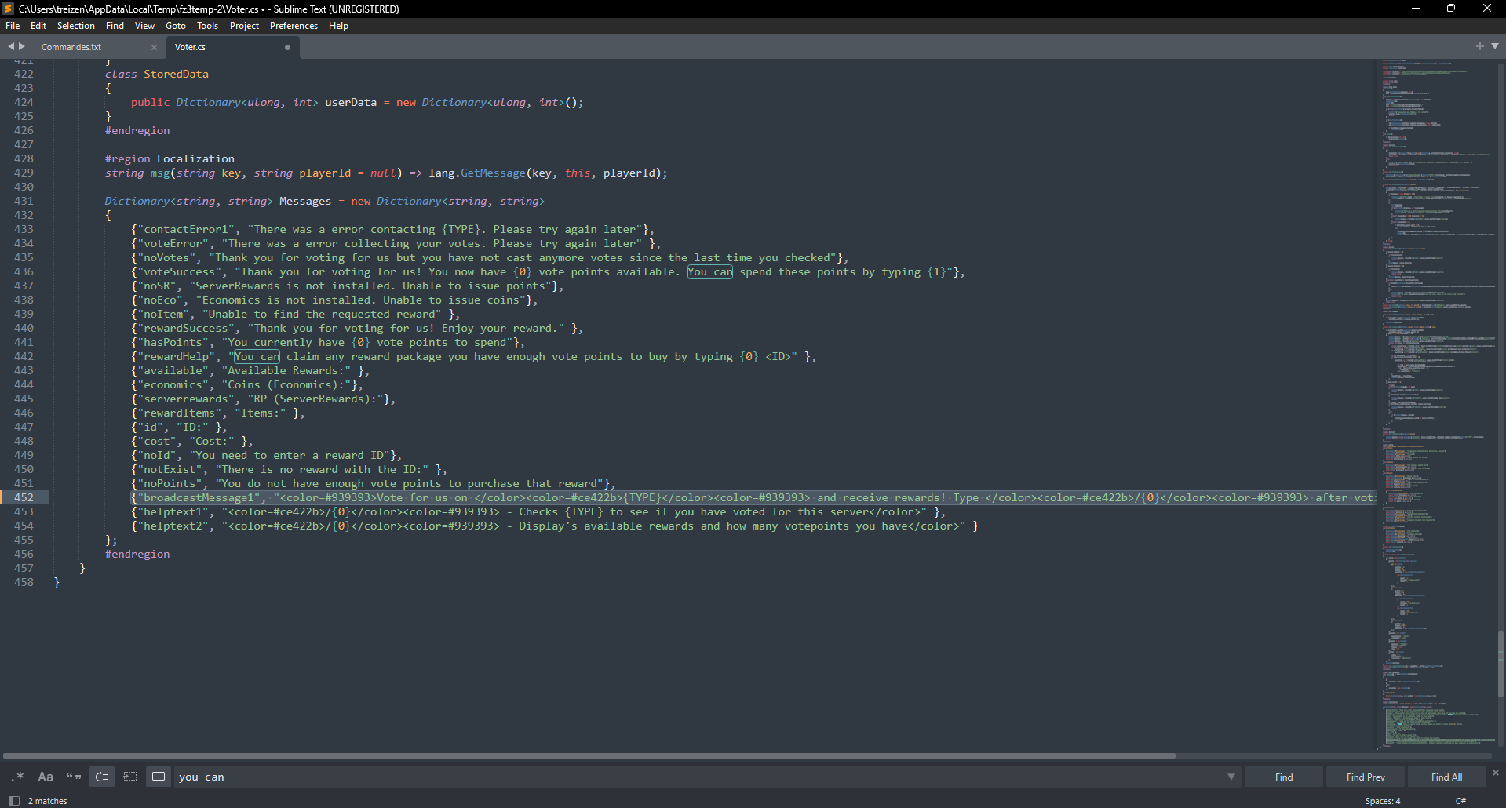Open the Selection menu

tap(76, 26)
